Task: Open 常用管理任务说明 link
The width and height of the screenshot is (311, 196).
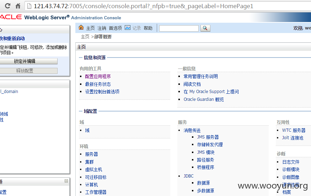Action: 200,76
